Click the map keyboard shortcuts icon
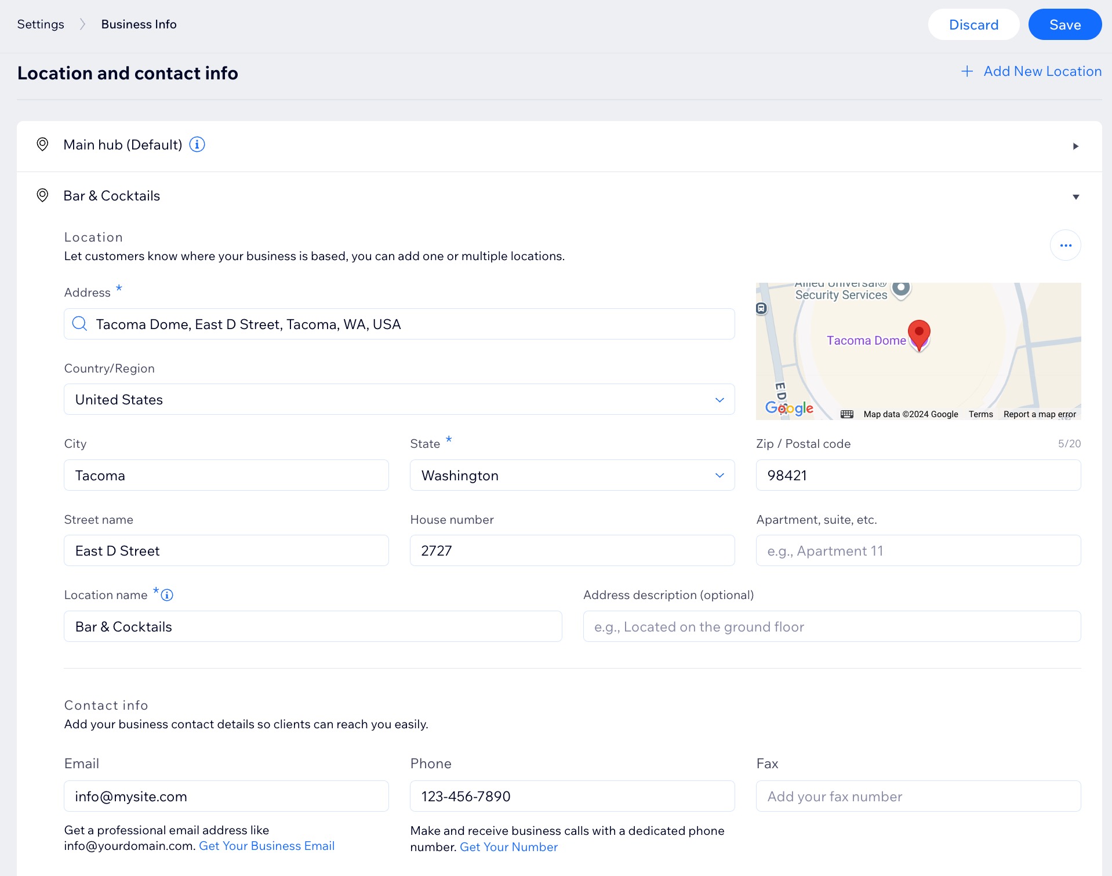Image resolution: width=1112 pixels, height=876 pixels. pyautogui.click(x=847, y=414)
